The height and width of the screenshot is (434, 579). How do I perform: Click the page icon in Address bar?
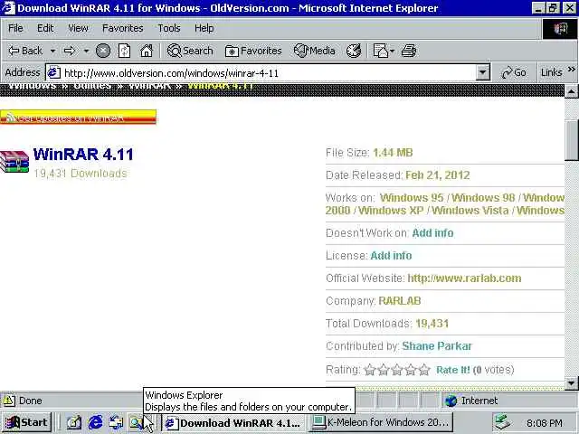pos(54,72)
